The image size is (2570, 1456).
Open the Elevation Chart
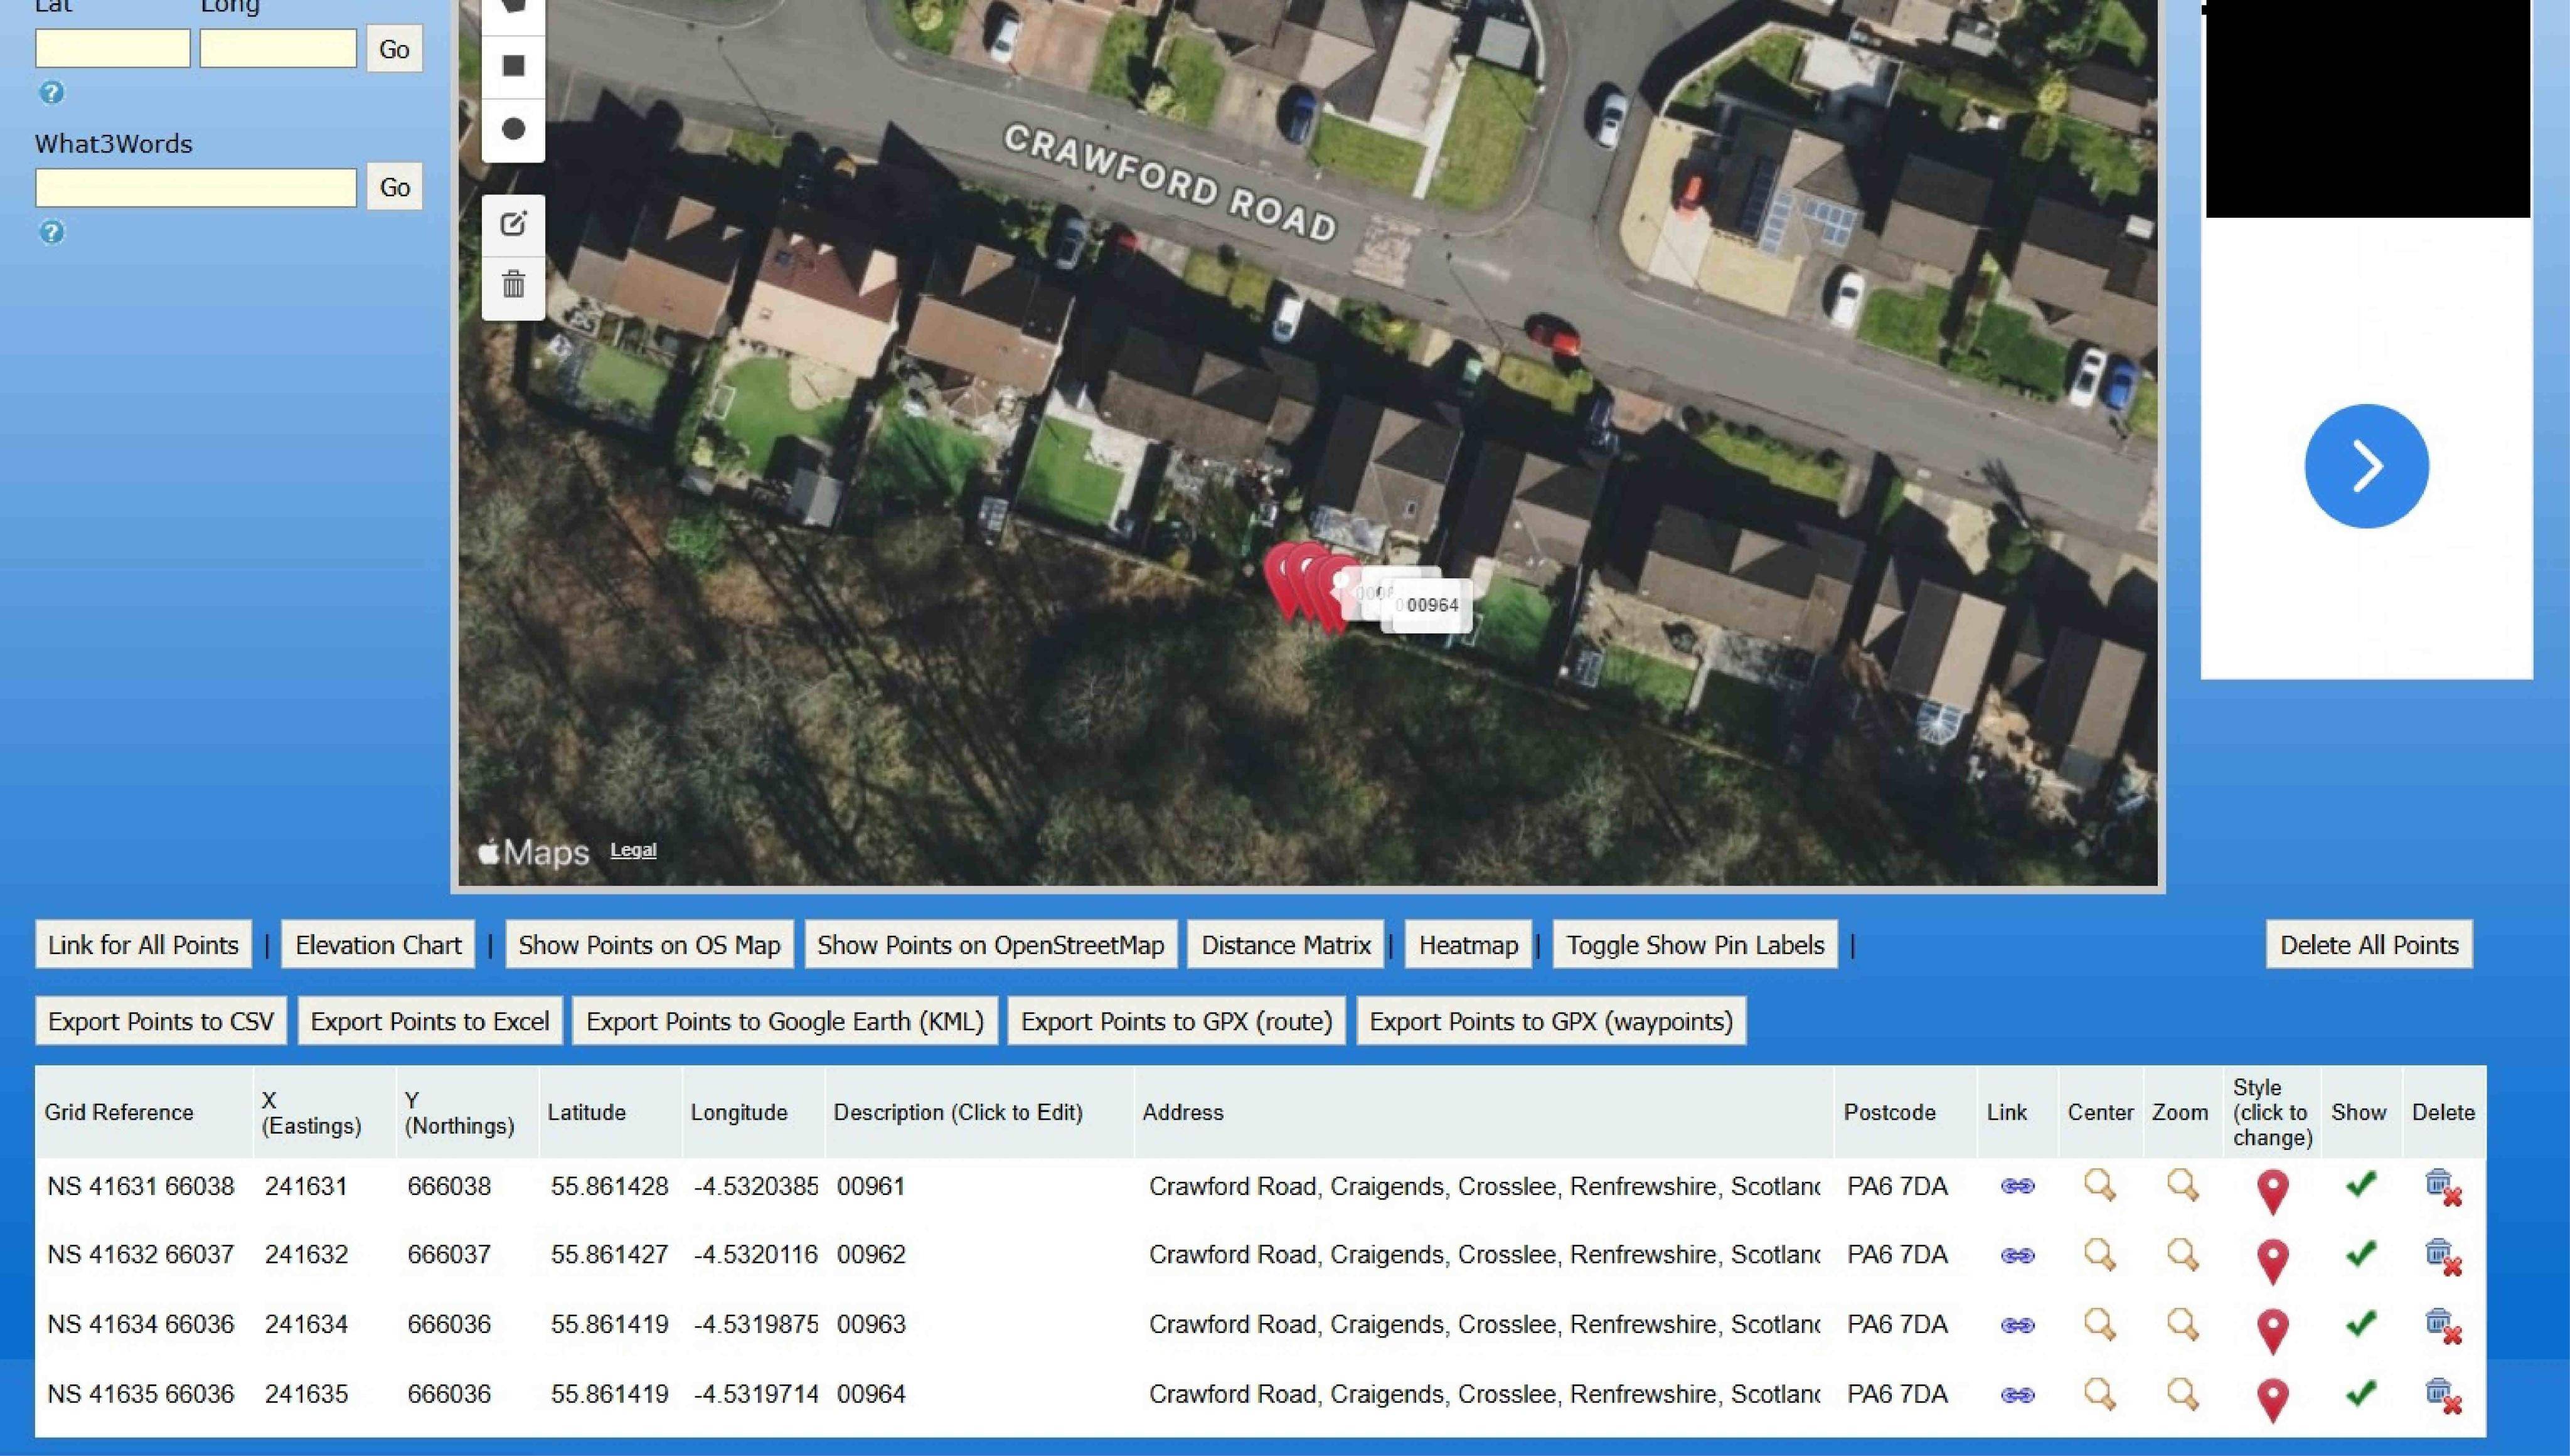click(378, 945)
